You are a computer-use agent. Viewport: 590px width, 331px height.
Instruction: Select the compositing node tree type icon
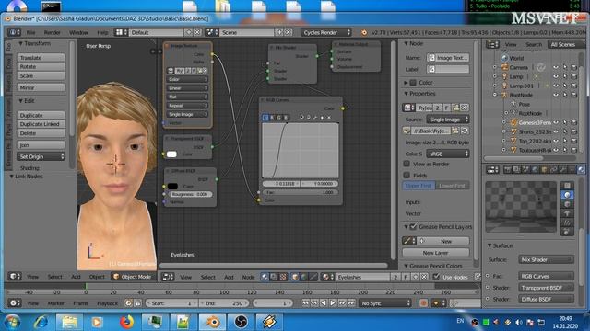pos(274,277)
